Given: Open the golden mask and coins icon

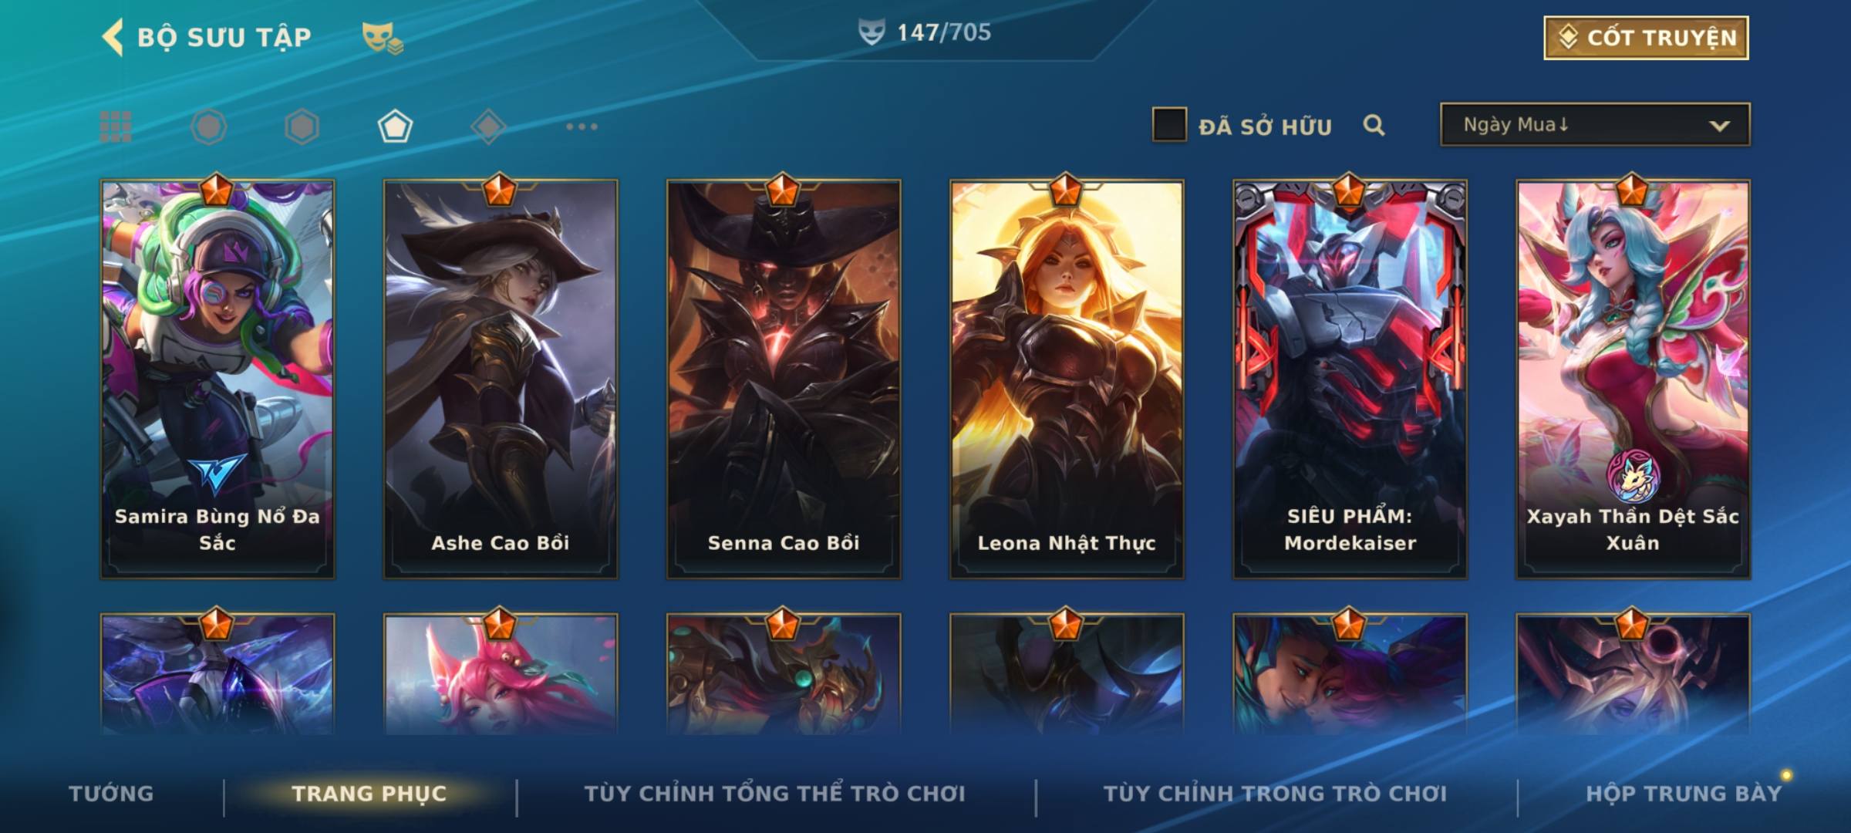Looking at the screenshot, I should [x=383, y=38].
